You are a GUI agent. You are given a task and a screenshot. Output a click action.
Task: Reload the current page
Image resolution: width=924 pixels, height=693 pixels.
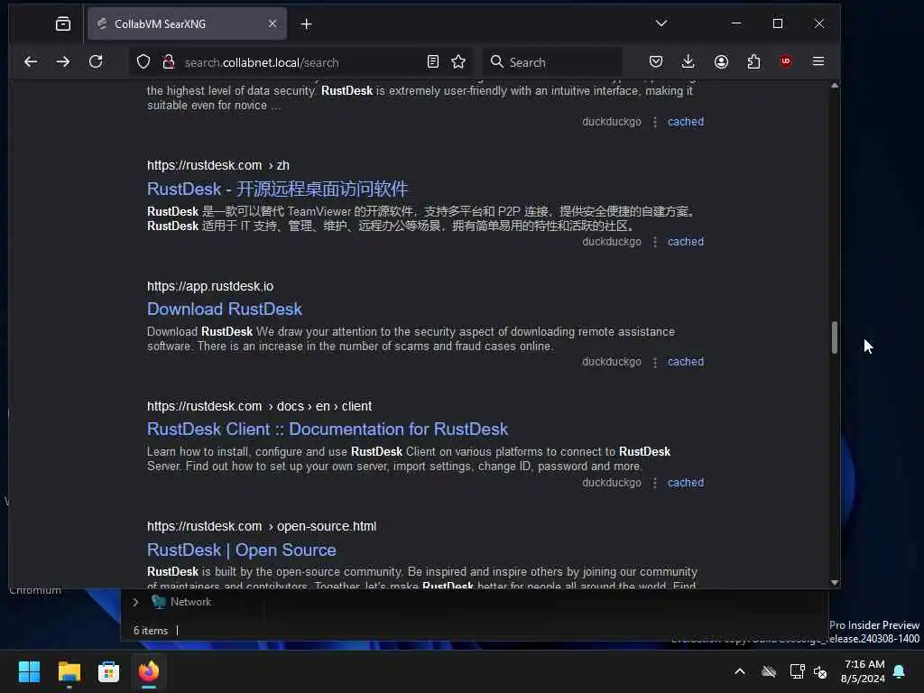point(96,62)
